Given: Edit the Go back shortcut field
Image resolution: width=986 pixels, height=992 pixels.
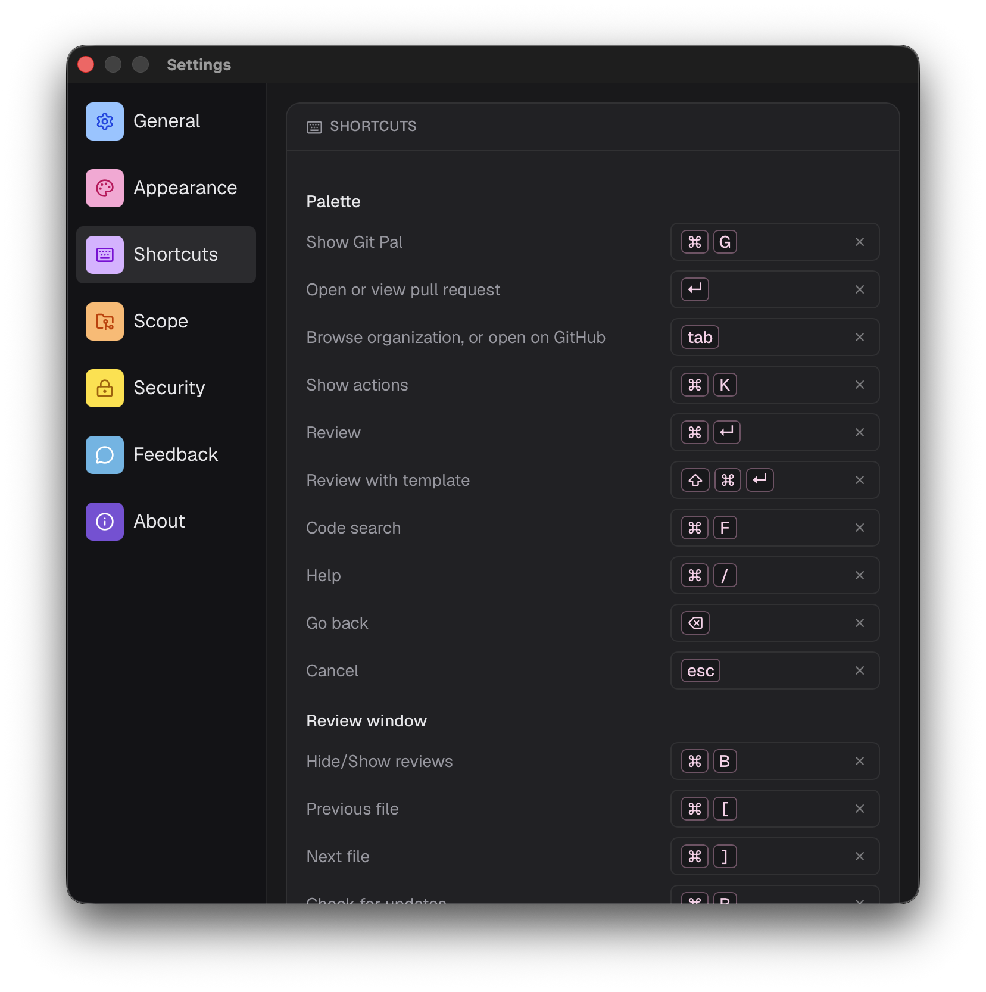Looking at the screenshot, I should pyautogui.click(x=775, y=623).
